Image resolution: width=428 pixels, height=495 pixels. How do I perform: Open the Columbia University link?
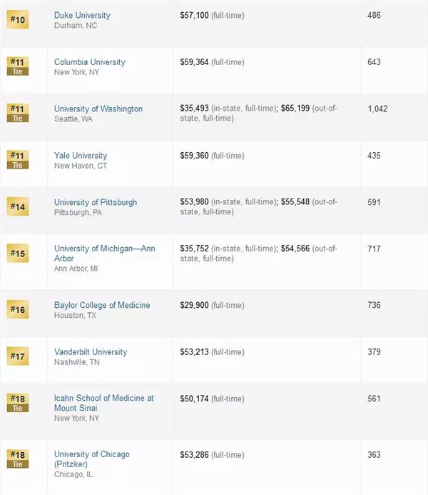coord(89,62)
